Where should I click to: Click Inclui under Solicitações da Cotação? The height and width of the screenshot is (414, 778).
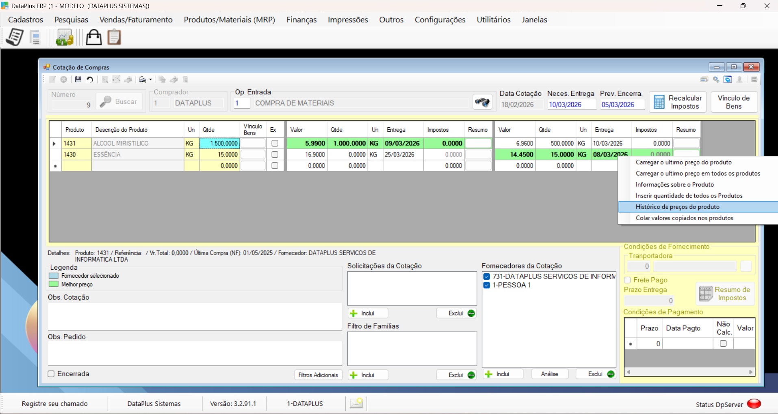pos(368,313)
